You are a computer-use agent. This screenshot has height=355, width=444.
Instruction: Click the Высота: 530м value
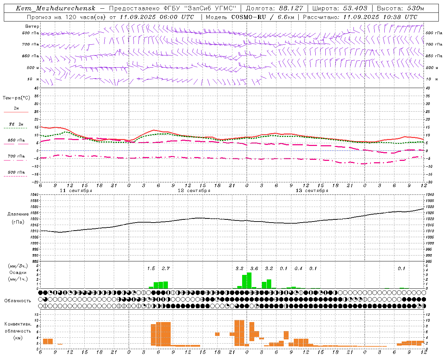pos(400,8)
